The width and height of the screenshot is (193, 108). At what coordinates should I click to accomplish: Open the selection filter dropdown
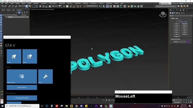[x=21, y=6]
